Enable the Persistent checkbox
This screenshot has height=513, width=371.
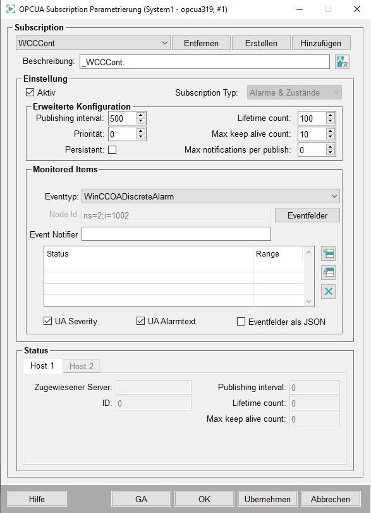[112, 150]
